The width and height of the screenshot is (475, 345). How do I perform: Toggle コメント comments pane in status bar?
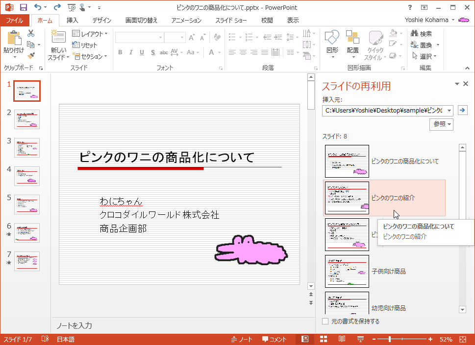pos(275,339)
